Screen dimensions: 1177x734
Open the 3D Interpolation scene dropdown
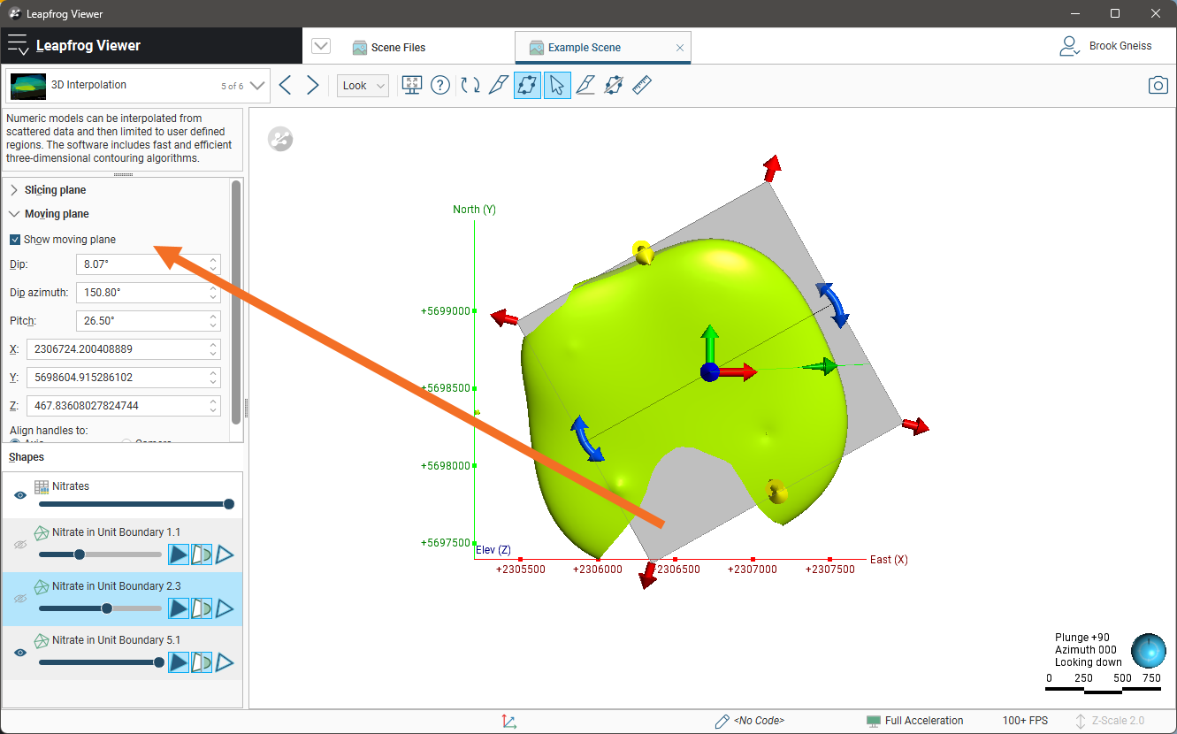[x=257, y=86]
